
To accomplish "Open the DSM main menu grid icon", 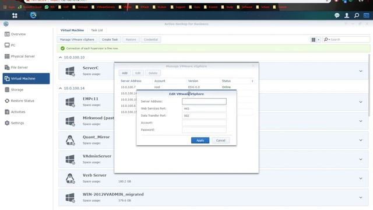I will 15,16.
